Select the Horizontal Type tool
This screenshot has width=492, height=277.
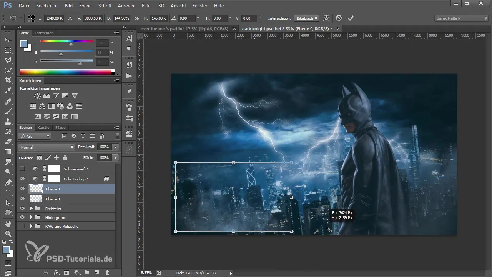tap(8, 192)
